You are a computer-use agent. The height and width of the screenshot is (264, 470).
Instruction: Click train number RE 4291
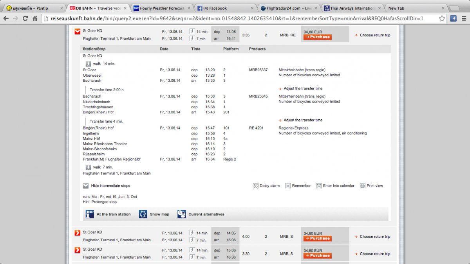pos(257,128)
